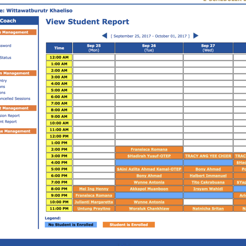Click the 6:00 AM time cell

(59, 97)
